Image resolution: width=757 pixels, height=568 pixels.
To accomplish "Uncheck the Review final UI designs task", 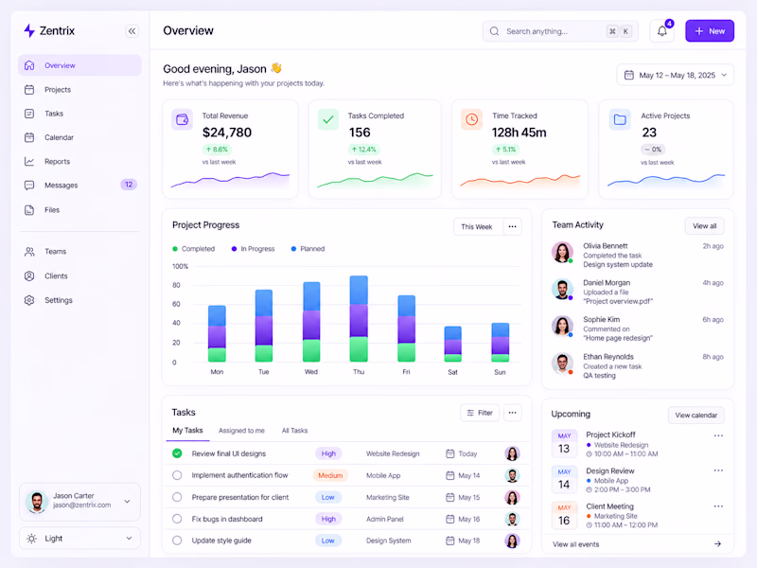I will [x=177, y=453].
